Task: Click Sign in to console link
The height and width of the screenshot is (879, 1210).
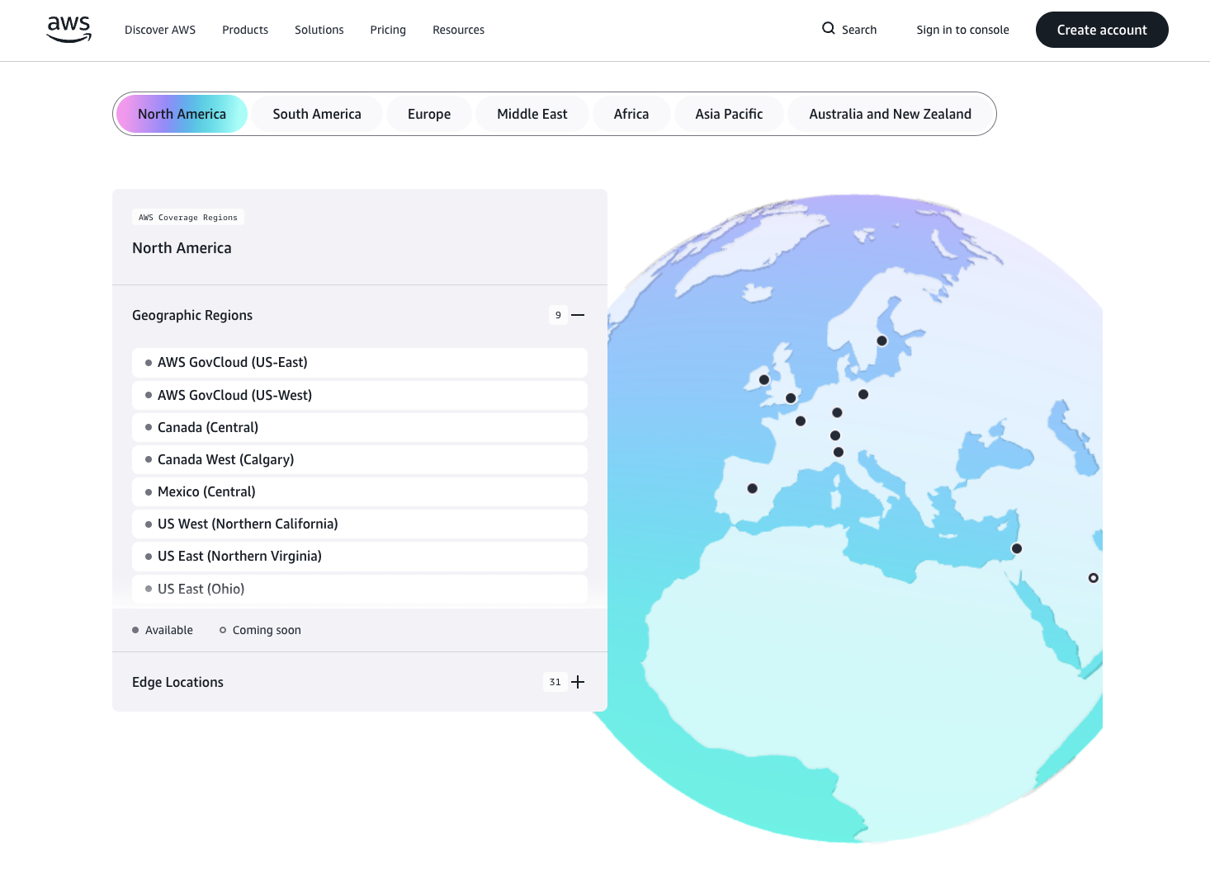Action: [x=962, y=30]
